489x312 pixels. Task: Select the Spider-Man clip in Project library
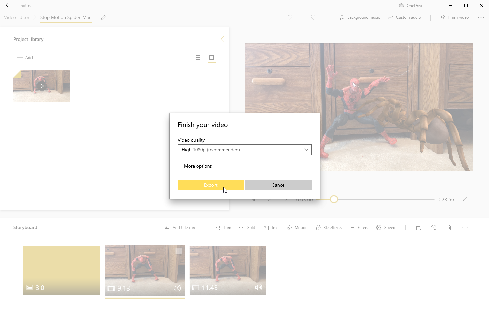tap(42, 86)
